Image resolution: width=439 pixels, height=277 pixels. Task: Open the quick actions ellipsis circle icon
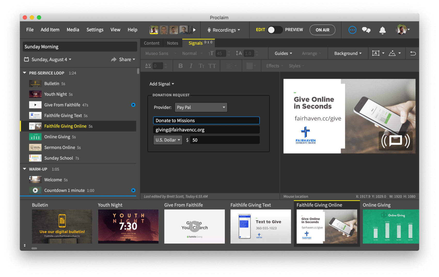(352, 30)
